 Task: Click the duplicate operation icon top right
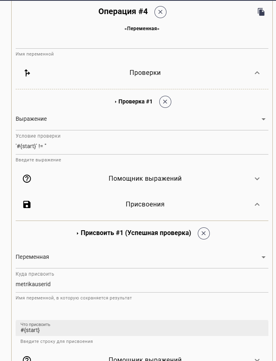pyautogui.click(x=261, y=12)
